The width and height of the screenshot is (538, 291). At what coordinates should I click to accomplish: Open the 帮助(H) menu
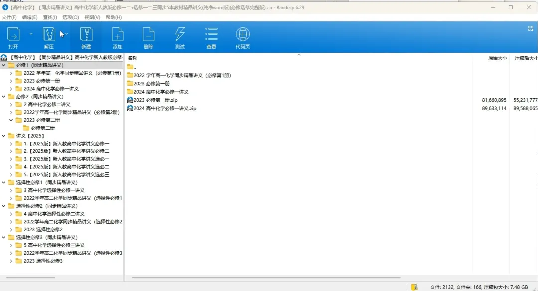(x=114, y=17)
